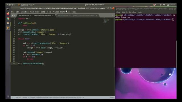Click the cv2.waitKey(1) line
This screenshot has height=102, width=182.
[33, 54]
